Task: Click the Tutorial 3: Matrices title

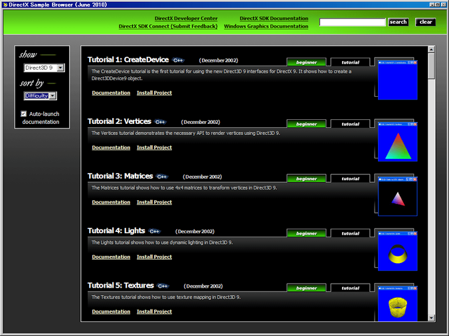Action: (x=120, y=176)
